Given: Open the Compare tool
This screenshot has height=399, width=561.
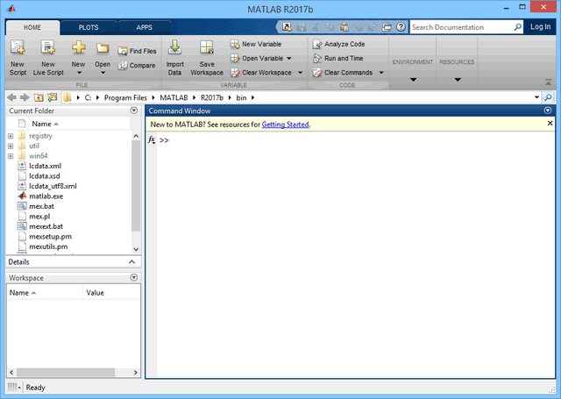Looking at the screenshot, I should click(x=136, y=65).
